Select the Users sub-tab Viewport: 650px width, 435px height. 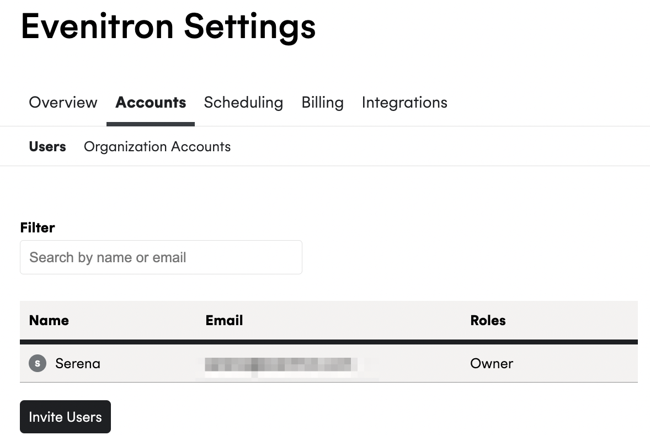pyautogui.click(x=47, y=146)
